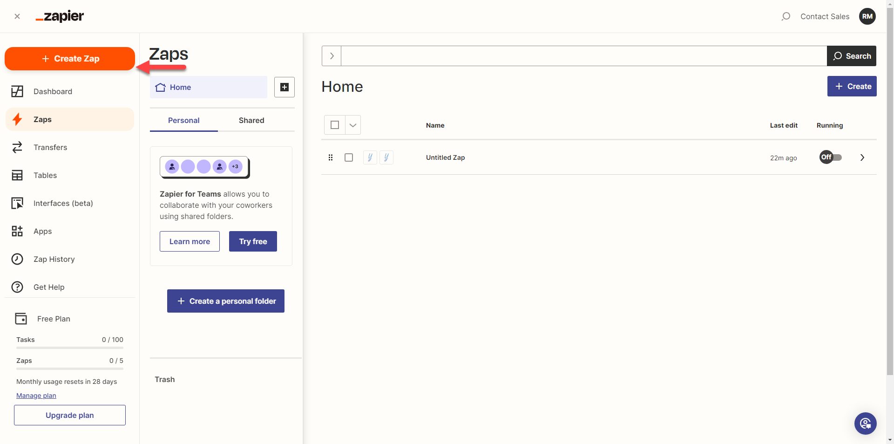The width and height of the screenshot is (894, 444).
Task: Click the Manage plan link
Action: [x=36, y=396]
